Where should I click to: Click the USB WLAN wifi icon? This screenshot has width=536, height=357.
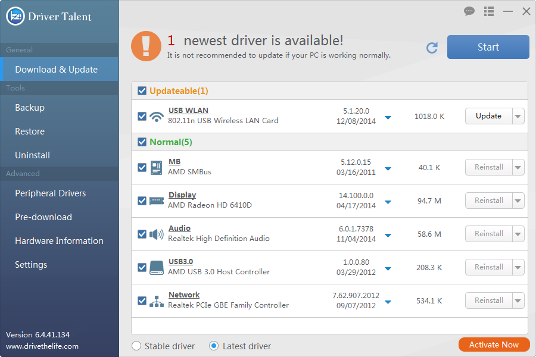[157, 117]
